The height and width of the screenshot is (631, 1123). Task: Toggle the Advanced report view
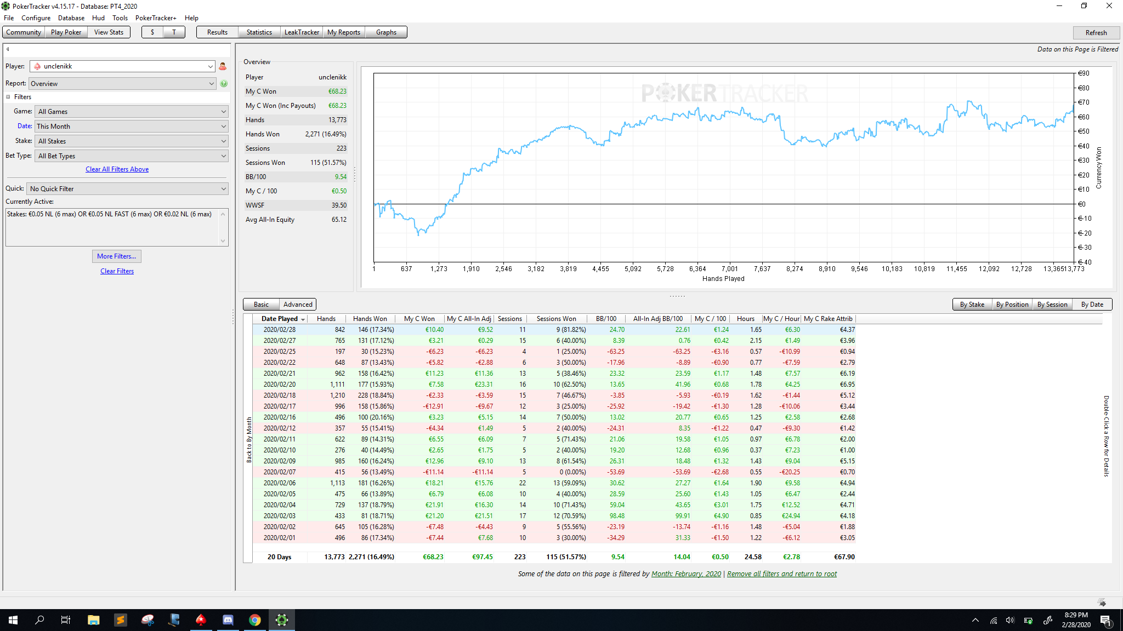[x=298, y=305]
